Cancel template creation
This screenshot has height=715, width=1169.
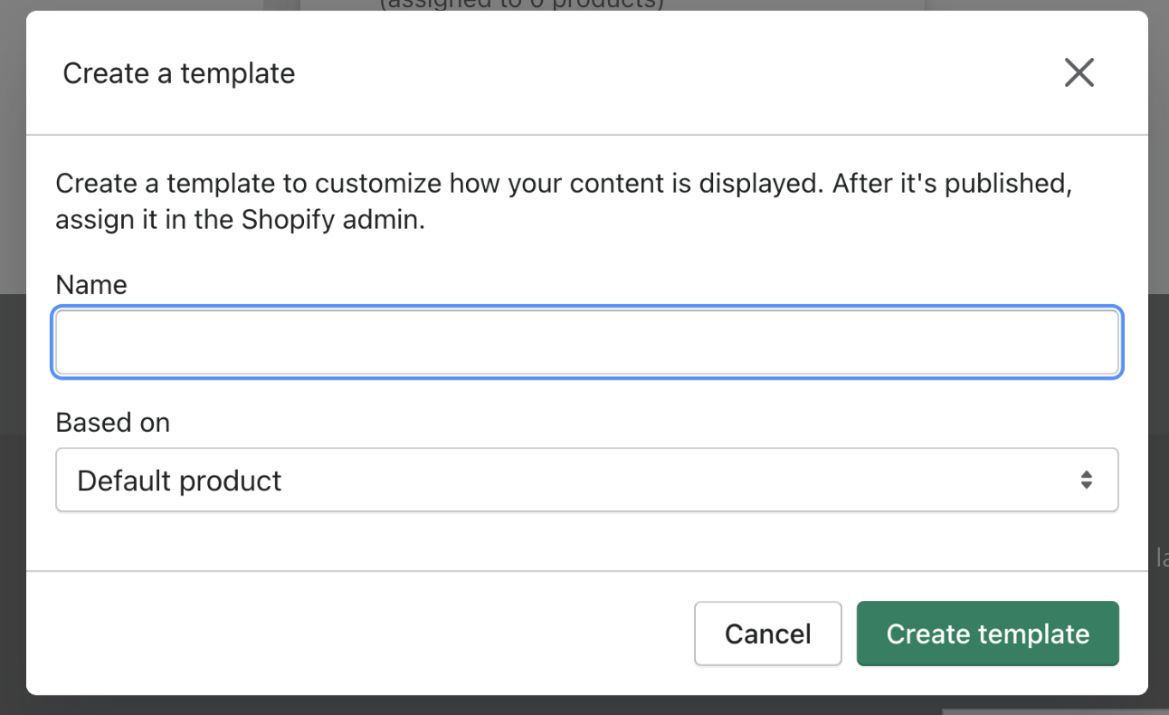pyautogui.click(x=768, y=634)
